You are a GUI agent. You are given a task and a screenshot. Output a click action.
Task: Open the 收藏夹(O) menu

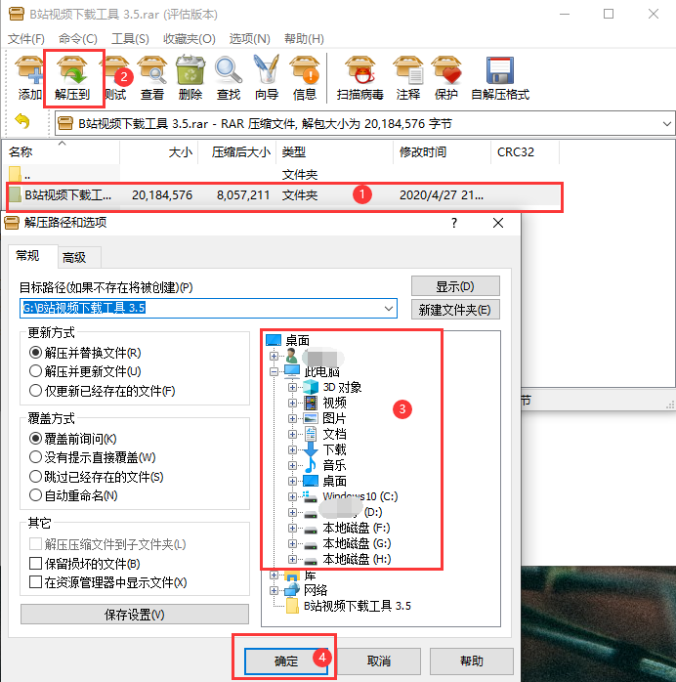[190, 39]
